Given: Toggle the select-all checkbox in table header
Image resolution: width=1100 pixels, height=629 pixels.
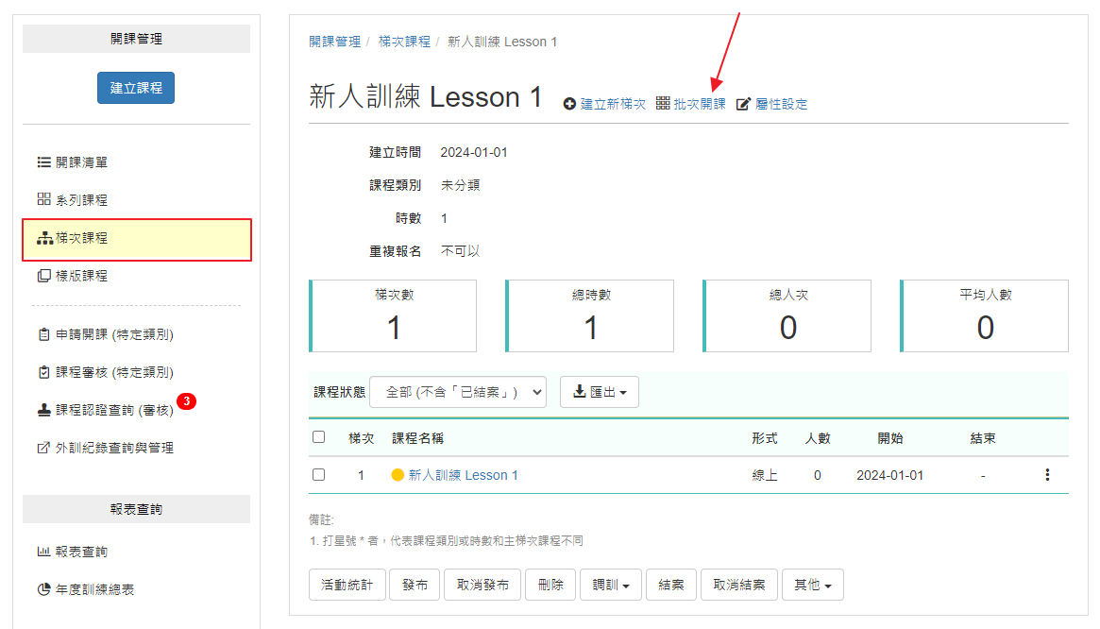Looking at the screenshot, I should [x=319, y=437].
